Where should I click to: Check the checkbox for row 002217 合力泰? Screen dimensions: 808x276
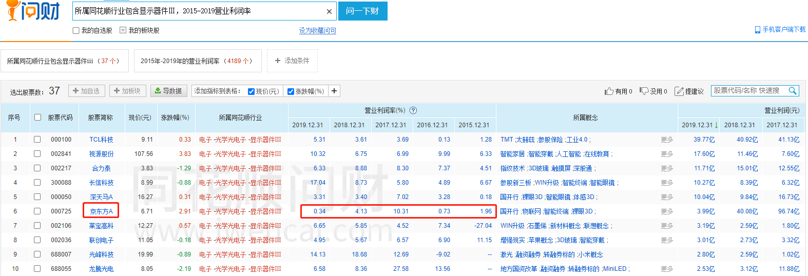coord(37,168)
